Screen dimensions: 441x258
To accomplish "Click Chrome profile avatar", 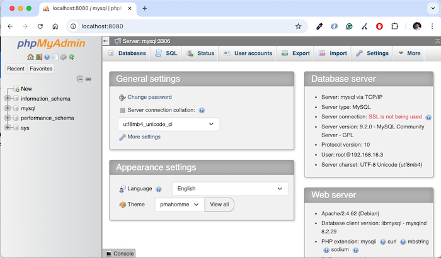I will (417, 26).
